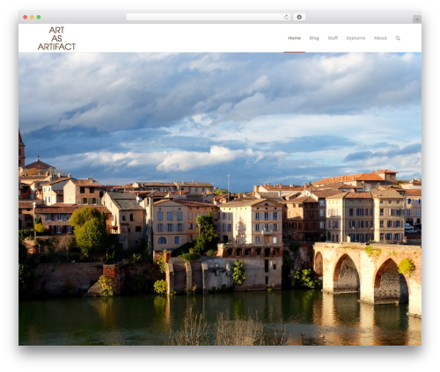
Task: Open a new browser tab with plus button
Action: (417, 19)
